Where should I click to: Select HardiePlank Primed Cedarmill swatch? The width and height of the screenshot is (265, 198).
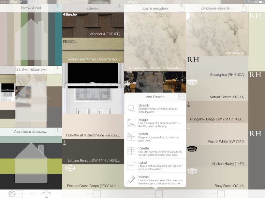coord(93,50)
